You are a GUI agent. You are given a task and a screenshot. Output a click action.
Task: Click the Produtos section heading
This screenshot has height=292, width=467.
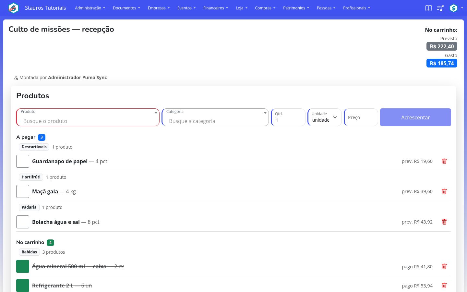[x=33, y=96]
